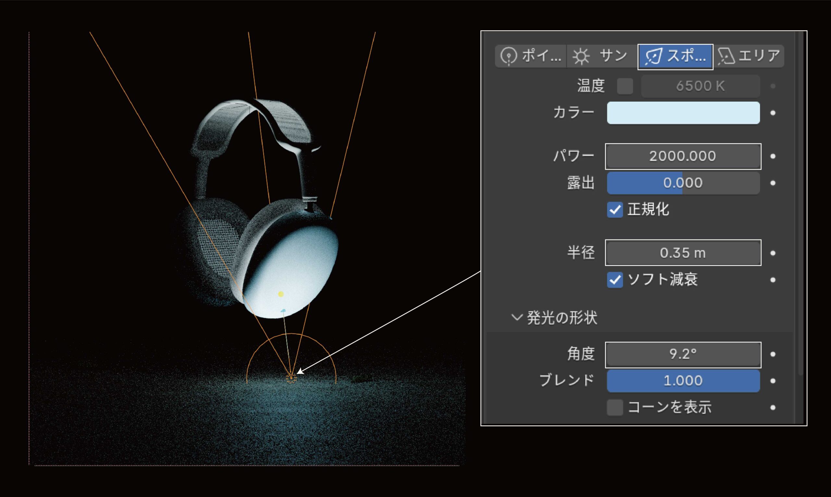Click the animate dot next to 半径
Screen dimensions: 831x497
click(773, 253)
